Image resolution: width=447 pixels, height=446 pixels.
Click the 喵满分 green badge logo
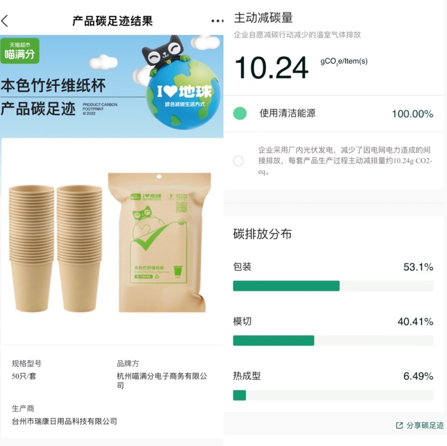click(20, 51)
